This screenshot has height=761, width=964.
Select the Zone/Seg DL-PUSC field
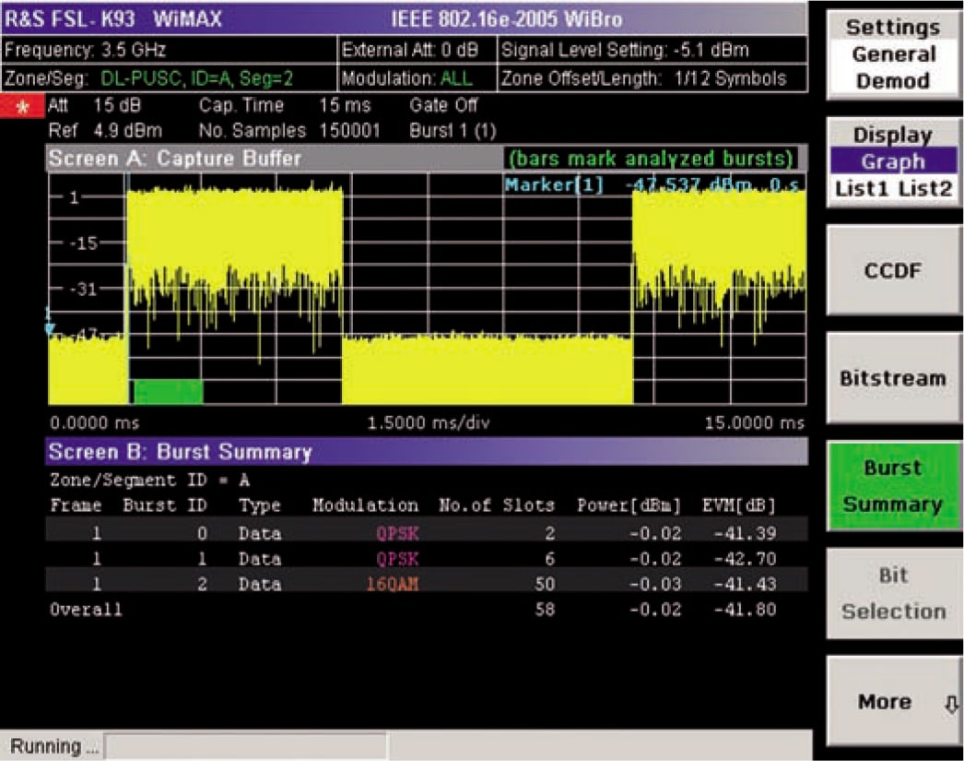coord(169,78)
